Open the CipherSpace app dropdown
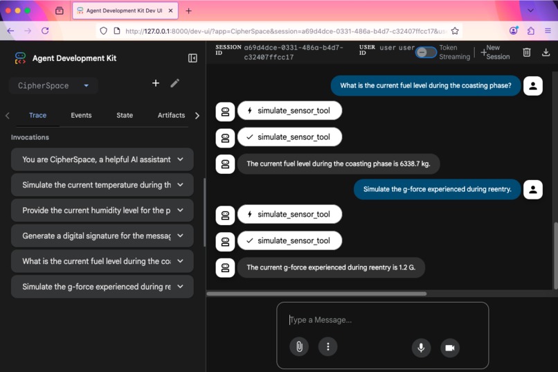The image size is (558, 372). (53, 86)
